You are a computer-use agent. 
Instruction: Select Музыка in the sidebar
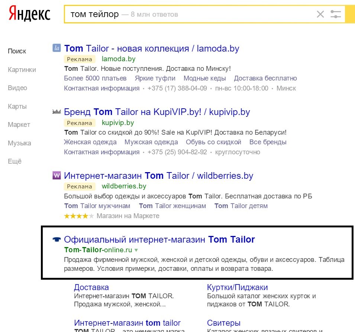[x=20, y=143]
